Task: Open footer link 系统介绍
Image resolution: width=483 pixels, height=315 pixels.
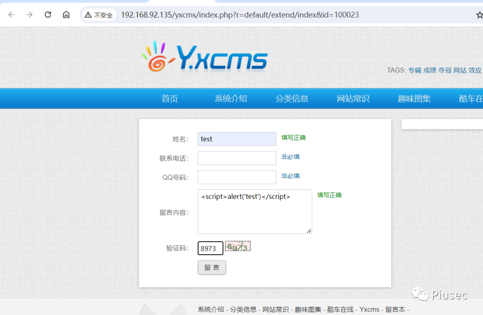Action: (x=211, y=310)
